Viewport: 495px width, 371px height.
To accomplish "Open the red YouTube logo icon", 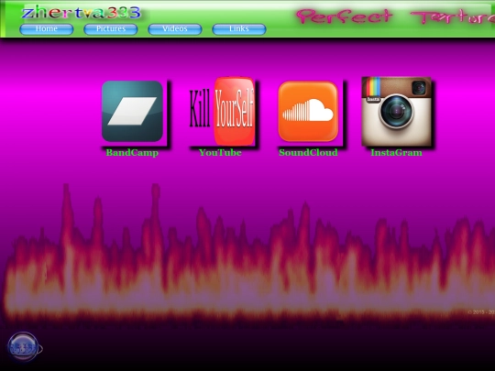I will [x=222, y=111].
